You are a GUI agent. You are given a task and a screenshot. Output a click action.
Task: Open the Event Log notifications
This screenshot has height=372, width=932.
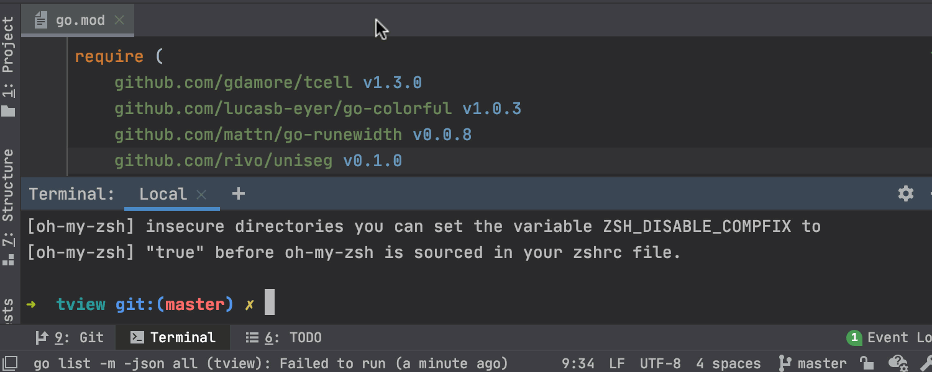coord(890,338)
